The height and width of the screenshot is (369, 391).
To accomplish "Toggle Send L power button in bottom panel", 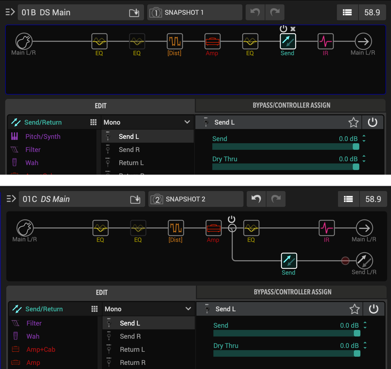I will pos(374,309).
